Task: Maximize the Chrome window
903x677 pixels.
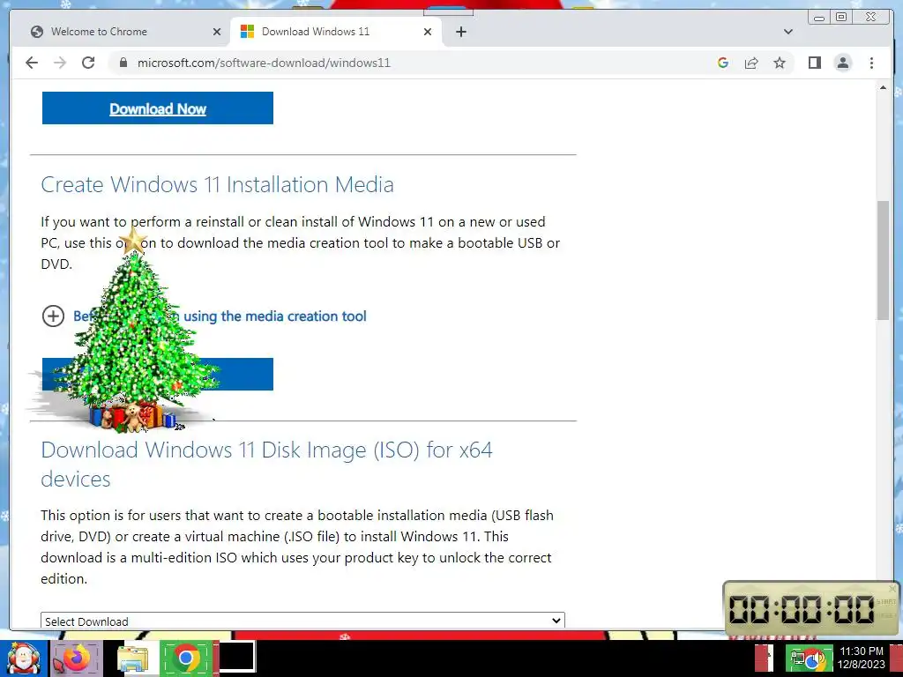Action: 841,18
